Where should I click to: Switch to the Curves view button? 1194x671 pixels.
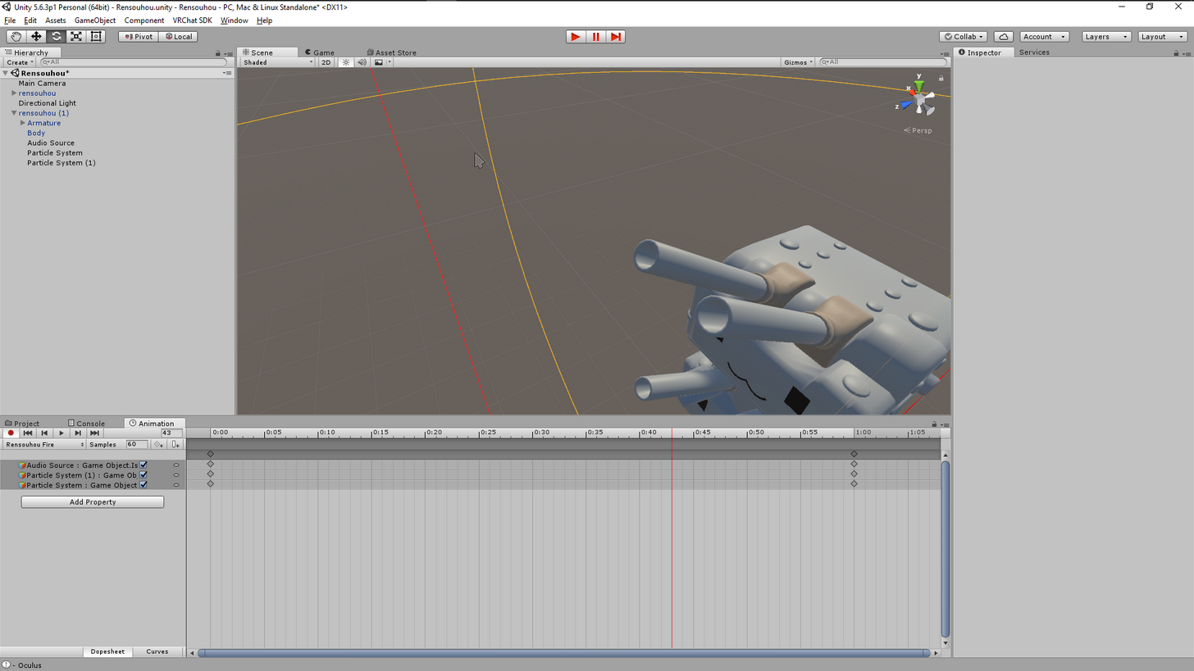[x=157, y=651]
